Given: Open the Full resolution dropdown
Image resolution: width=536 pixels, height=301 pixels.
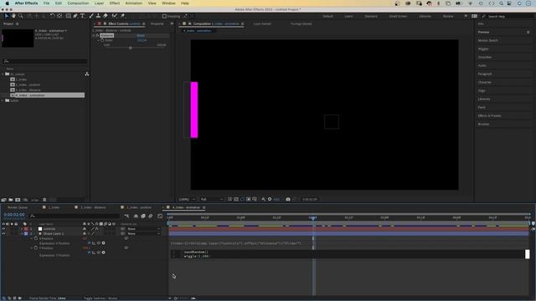Looking at the screenshot, I should [212, 199].
